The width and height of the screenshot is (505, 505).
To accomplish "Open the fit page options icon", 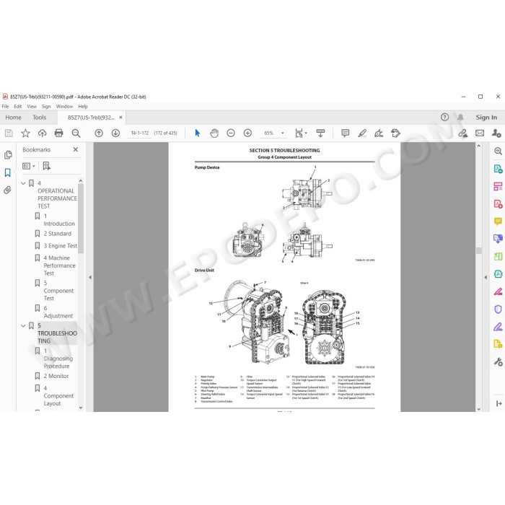I will tap(301, 133).
